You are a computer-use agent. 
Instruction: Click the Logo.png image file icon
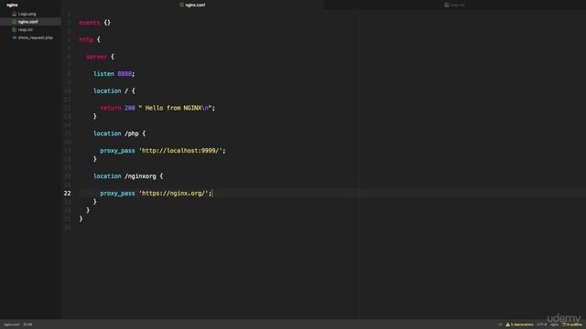(15, 14)
